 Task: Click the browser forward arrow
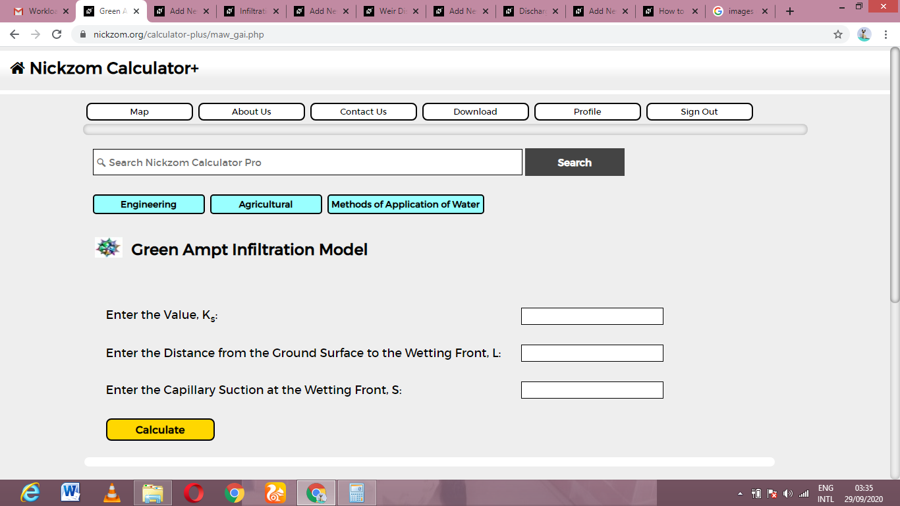(x=36, y=34)
